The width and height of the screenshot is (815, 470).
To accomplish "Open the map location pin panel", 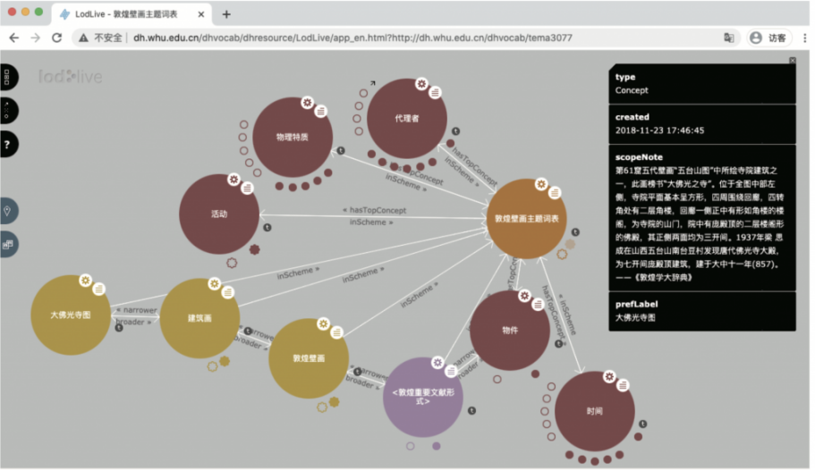I will [7, 211].
